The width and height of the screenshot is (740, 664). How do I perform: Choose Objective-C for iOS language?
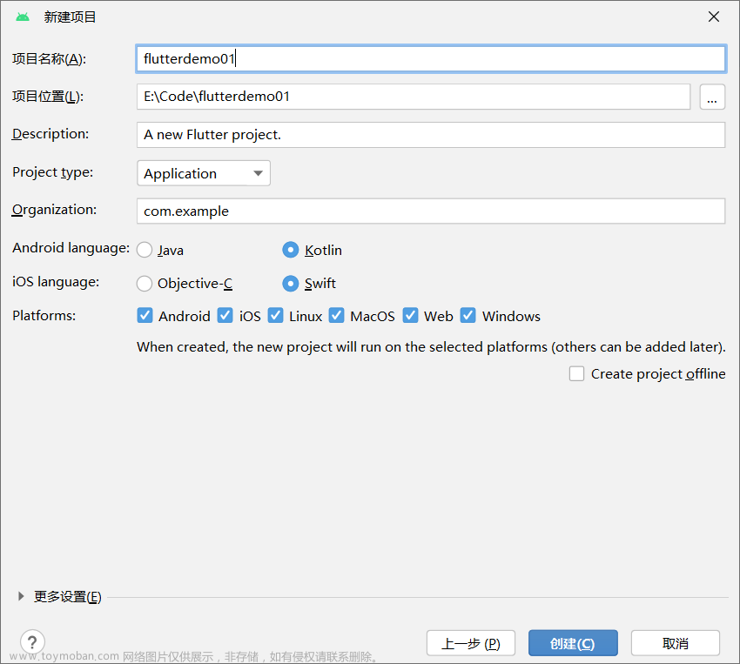(145, 284)
